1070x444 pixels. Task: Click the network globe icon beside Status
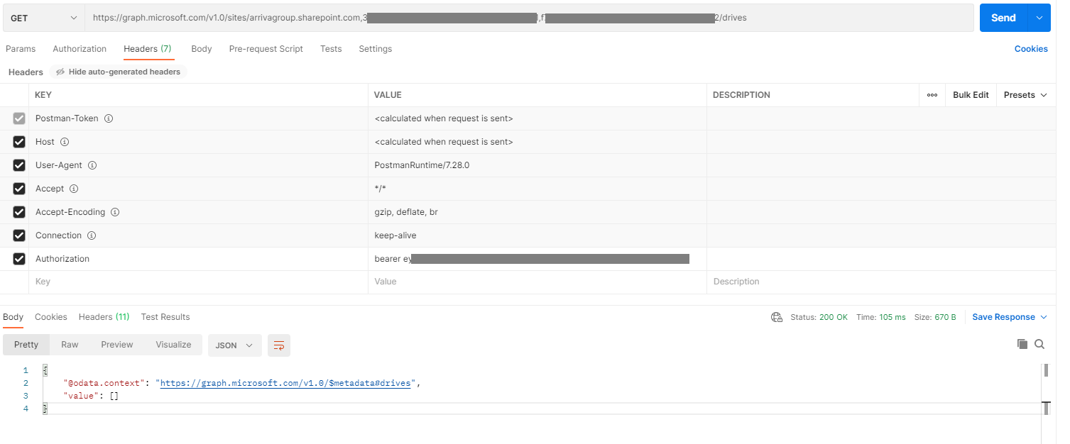(777, 317)
